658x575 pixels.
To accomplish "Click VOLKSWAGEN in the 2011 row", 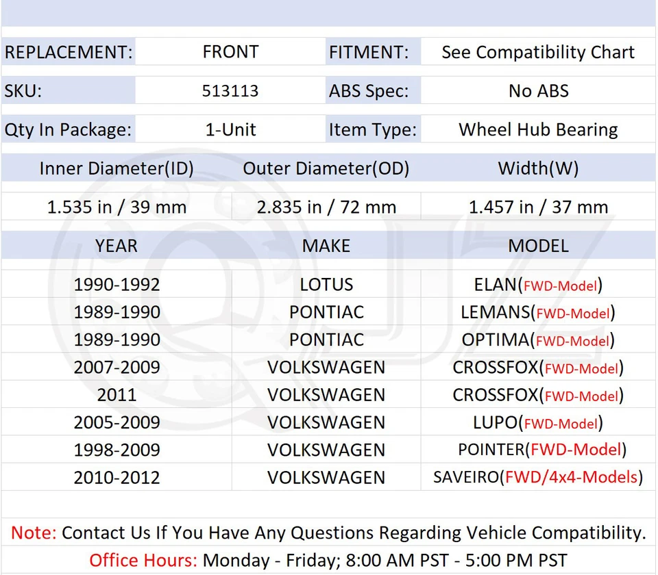I will 326,395.
